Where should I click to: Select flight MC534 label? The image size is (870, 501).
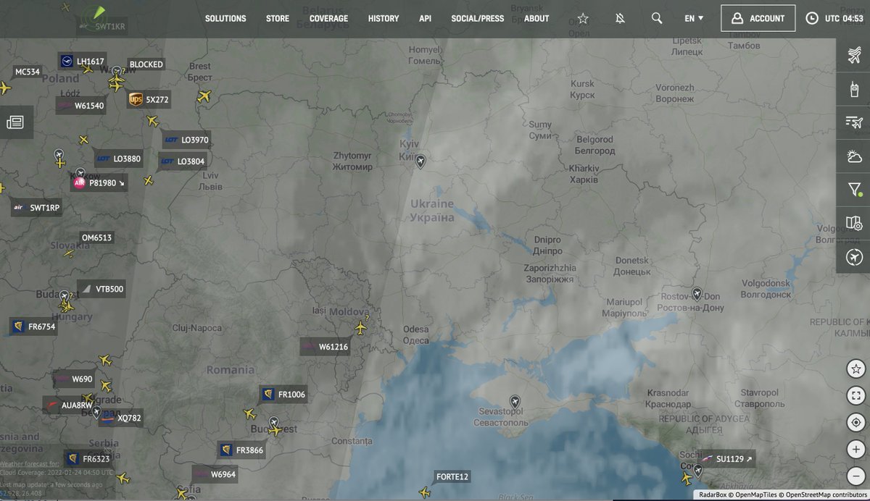[28, 72]
